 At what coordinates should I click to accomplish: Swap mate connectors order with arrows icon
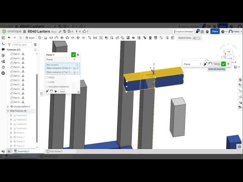(x=77, y=65)
